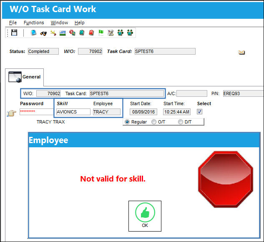The width and height of the screenshot is (264, 242).
Task: Switch to the General tab
Action: [x=25, y=77]
